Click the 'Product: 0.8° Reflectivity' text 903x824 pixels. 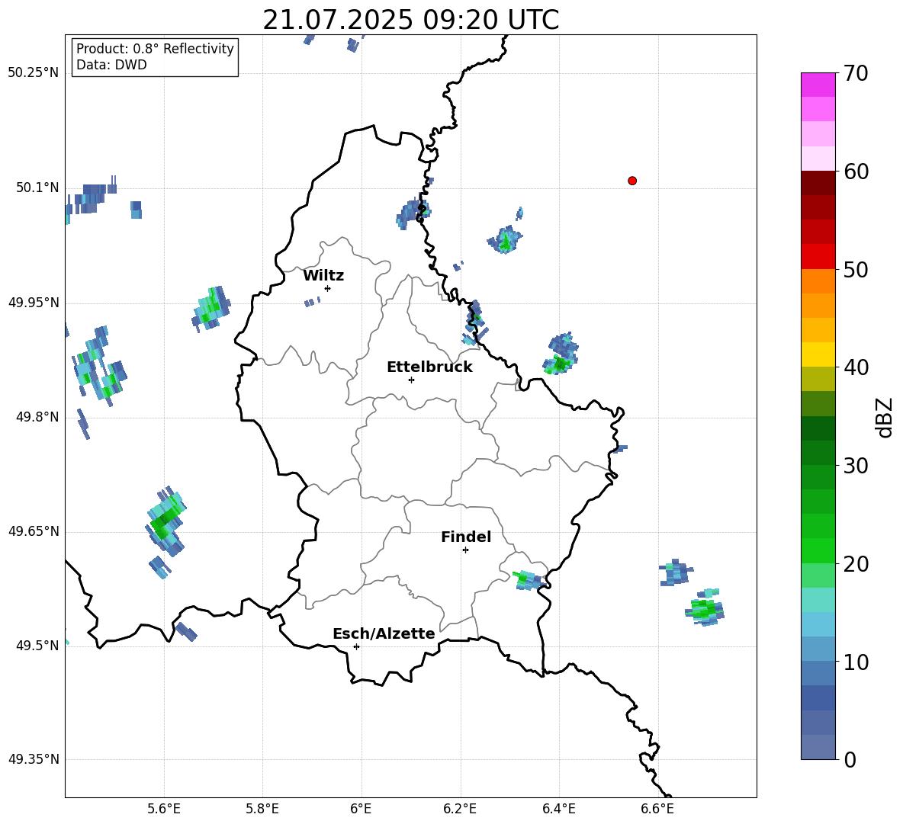(x=155, y=49)
